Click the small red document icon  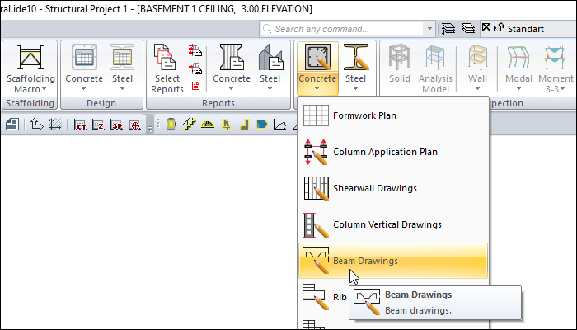(195, 86)
